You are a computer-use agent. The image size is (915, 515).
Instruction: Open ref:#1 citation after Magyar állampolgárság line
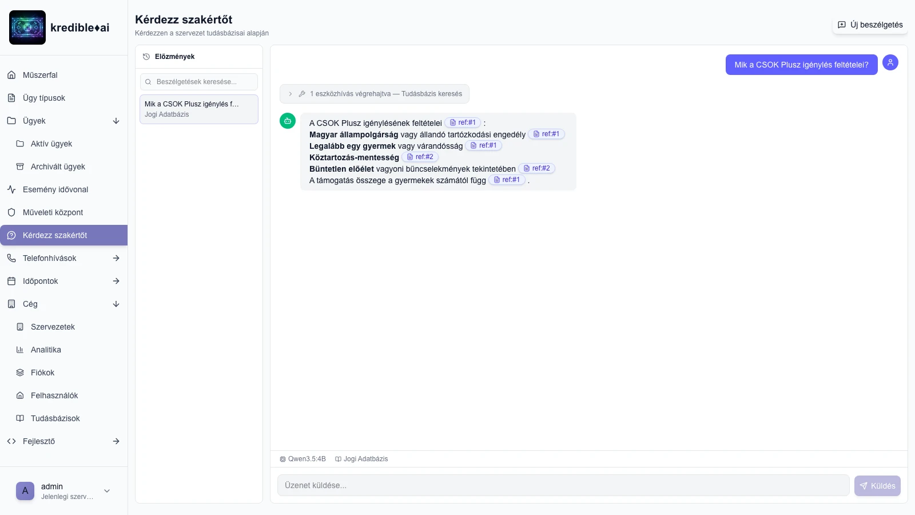546,134
